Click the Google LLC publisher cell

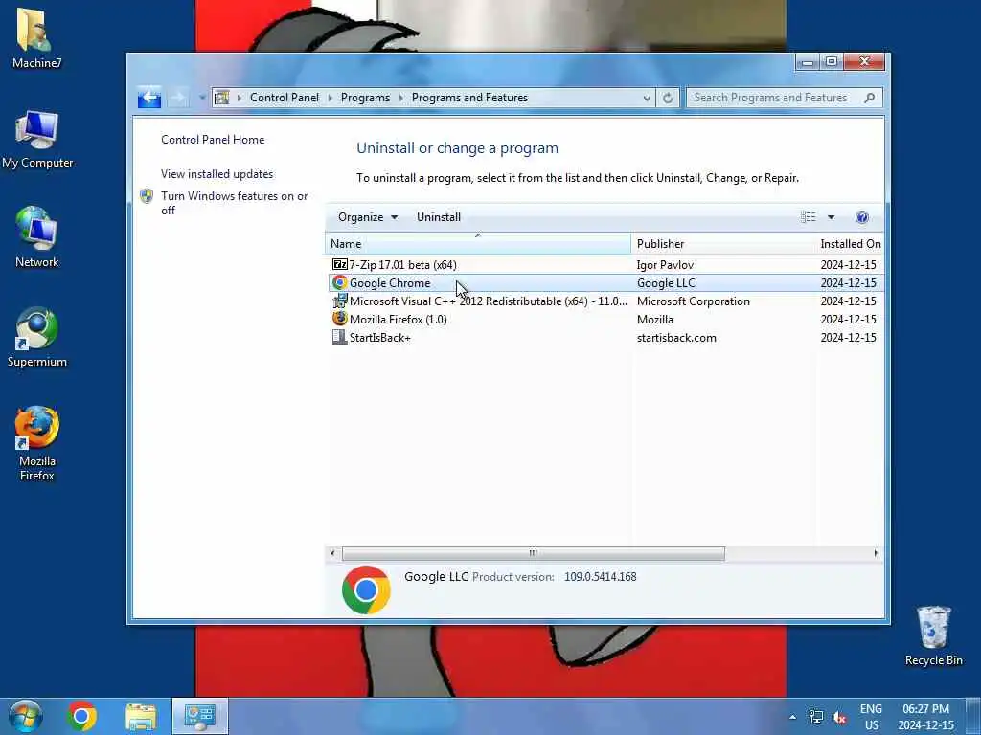point(666,283)
